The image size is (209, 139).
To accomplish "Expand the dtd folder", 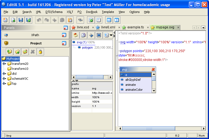I will [4, 74].
